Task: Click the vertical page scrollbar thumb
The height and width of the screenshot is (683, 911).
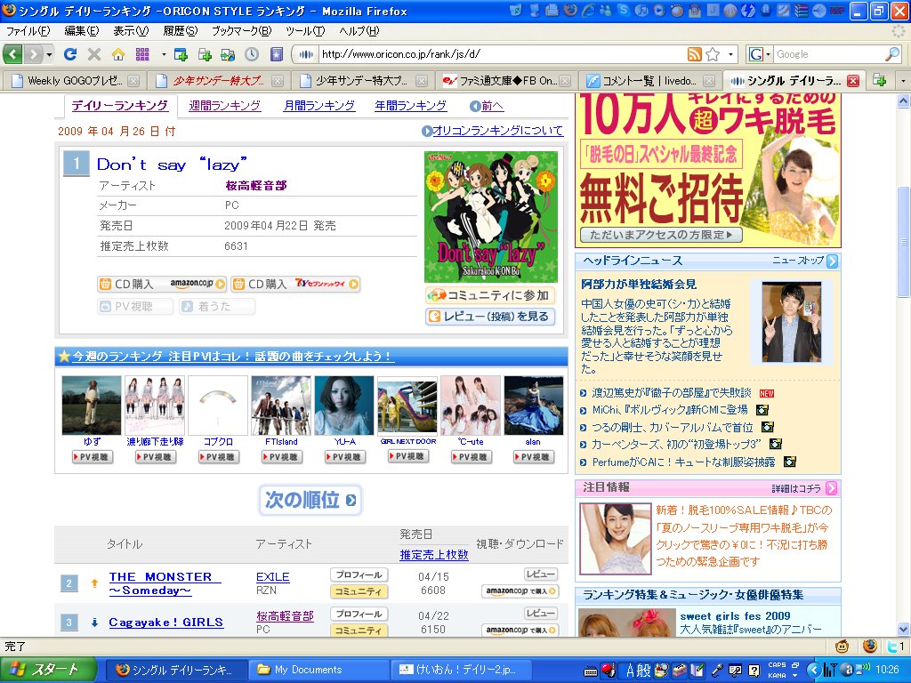Action: click(x=904, y=241)
